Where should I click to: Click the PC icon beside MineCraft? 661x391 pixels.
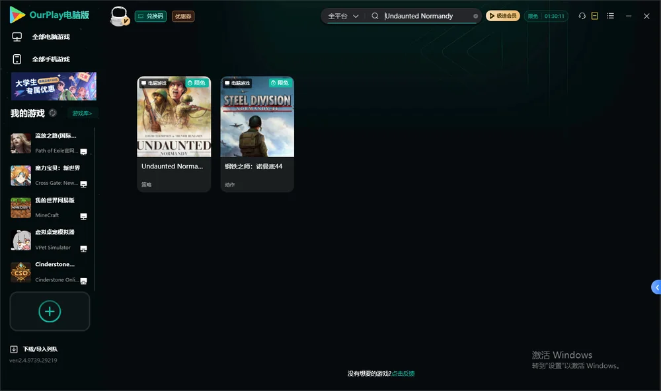coord(83,217)
